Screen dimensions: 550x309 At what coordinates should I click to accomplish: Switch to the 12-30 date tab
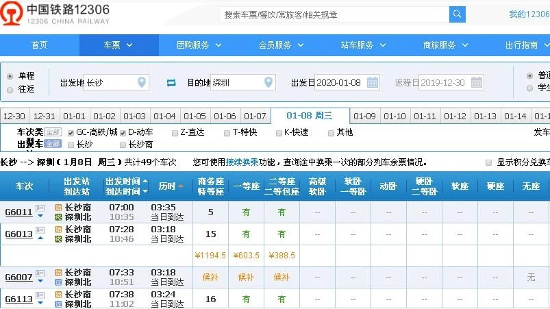pos(14,116)
